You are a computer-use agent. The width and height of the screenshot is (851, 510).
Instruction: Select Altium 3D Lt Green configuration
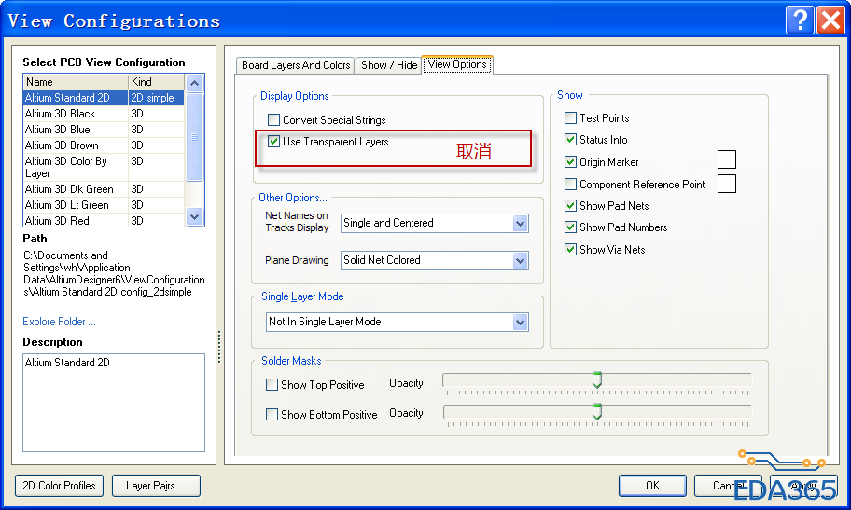click(104, 204)
